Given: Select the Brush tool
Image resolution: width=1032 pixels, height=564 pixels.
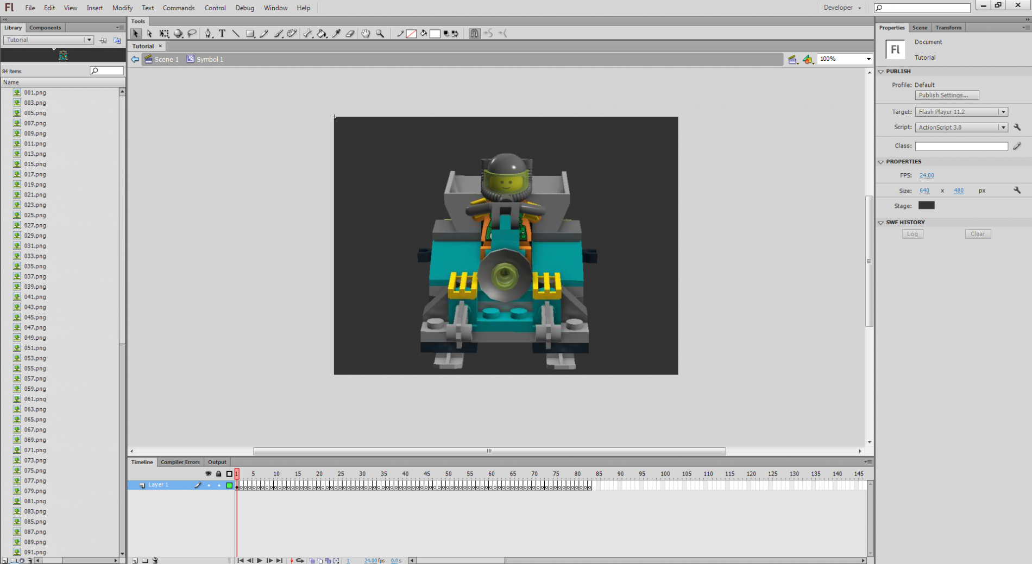Looking at the screenshot, I should 278,34.
